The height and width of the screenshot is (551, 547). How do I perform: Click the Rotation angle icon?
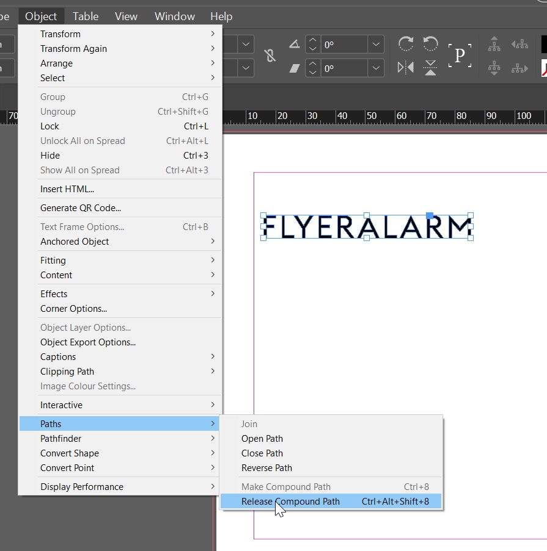coord(295,43)
